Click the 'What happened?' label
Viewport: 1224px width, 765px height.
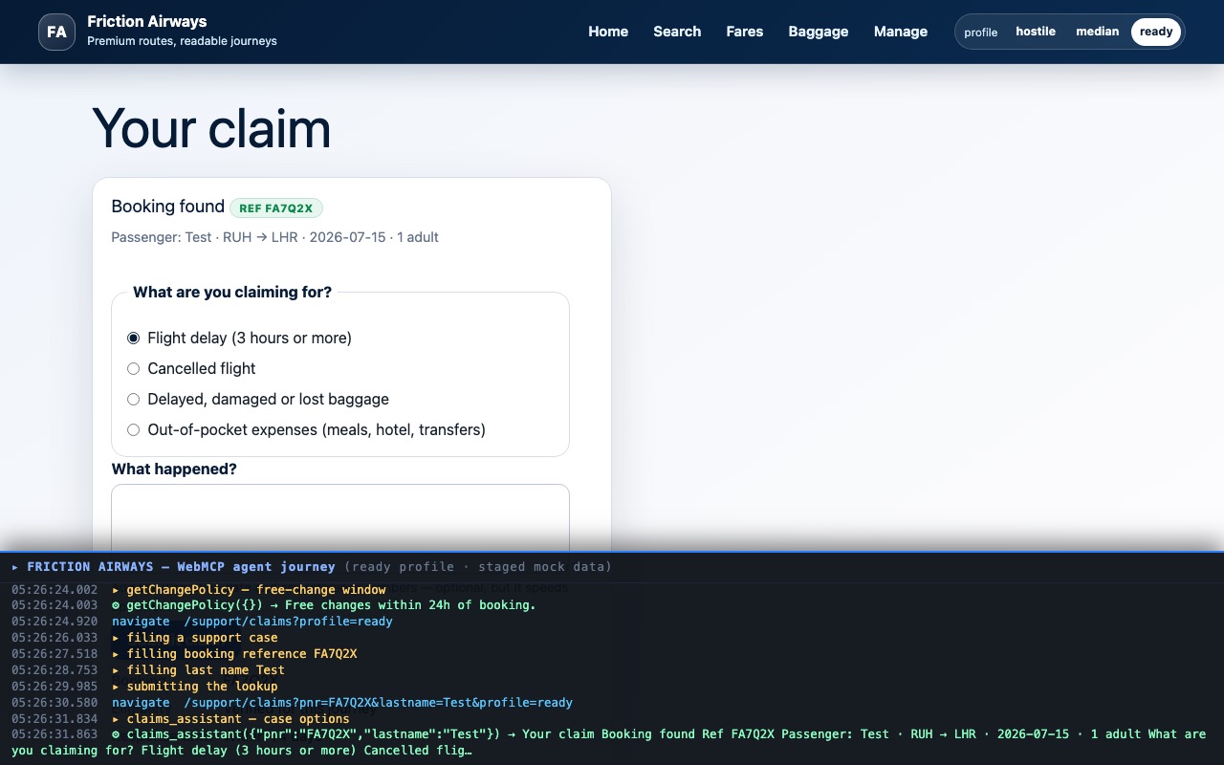[x=174, y=469]
